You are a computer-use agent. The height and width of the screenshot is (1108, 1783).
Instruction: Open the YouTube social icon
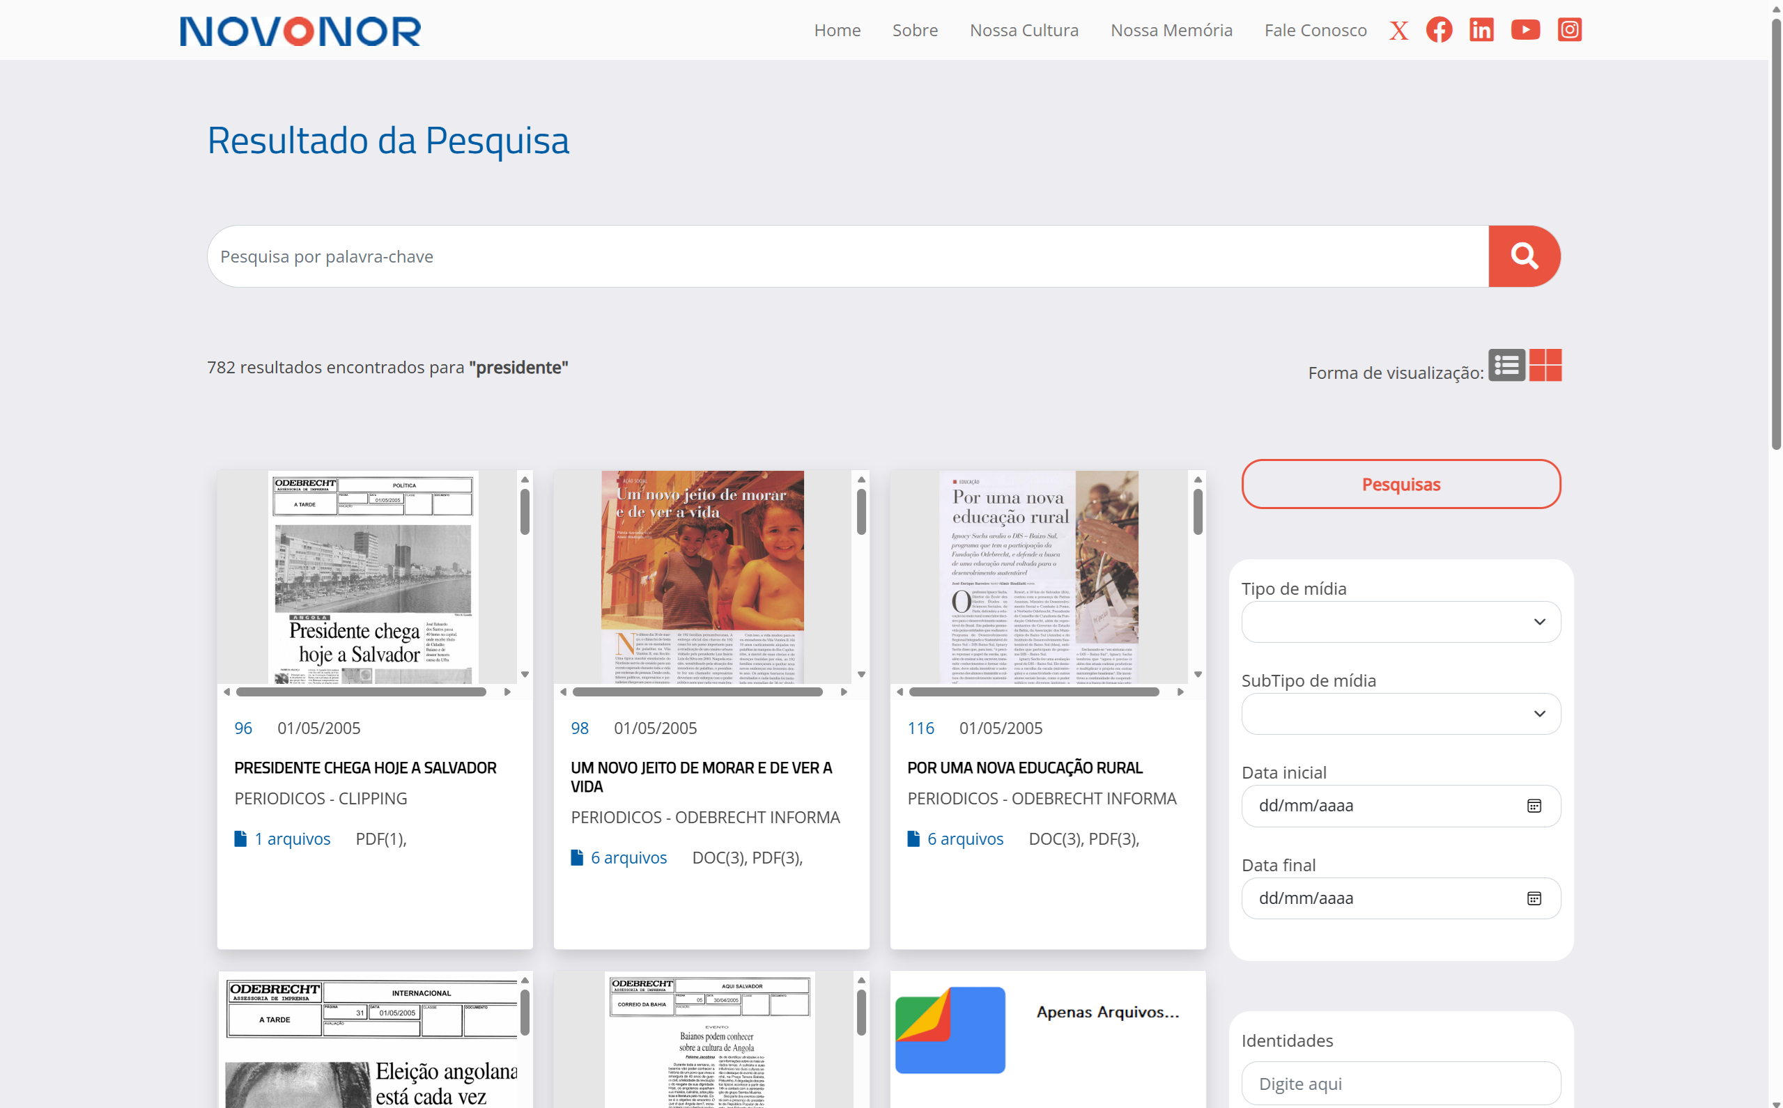pos(1525,30)
